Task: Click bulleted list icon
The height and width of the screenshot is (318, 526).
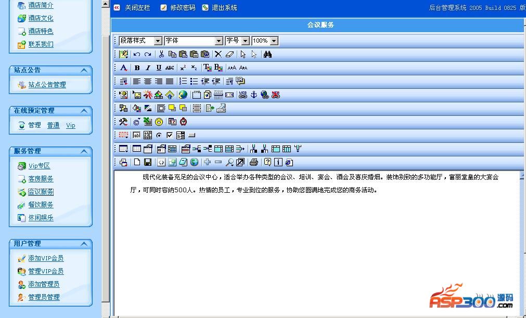Action: pyautogui.click(x=194, y=81)
